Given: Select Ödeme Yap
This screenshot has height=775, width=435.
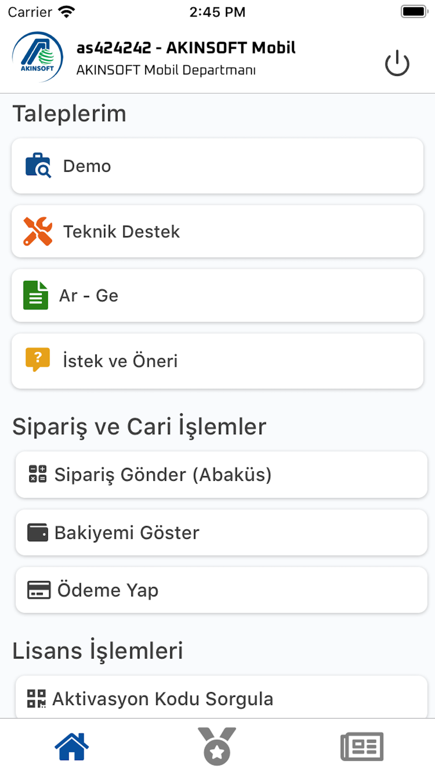Looking at the screenshot, I should pos(221,590).
